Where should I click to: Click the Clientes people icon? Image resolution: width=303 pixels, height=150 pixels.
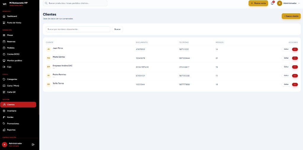[4, 104]
